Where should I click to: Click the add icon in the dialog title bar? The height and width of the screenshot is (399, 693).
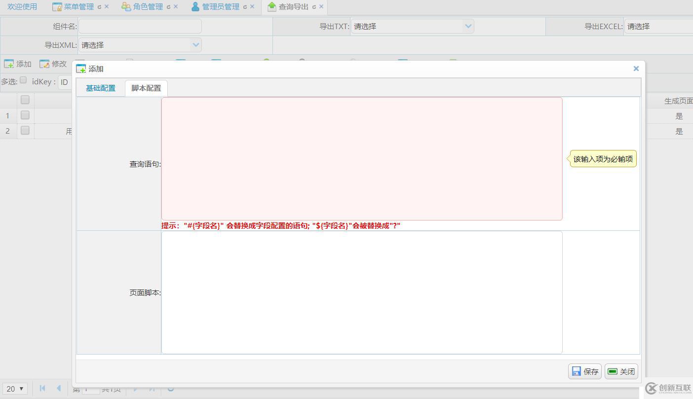pos(81,69)
